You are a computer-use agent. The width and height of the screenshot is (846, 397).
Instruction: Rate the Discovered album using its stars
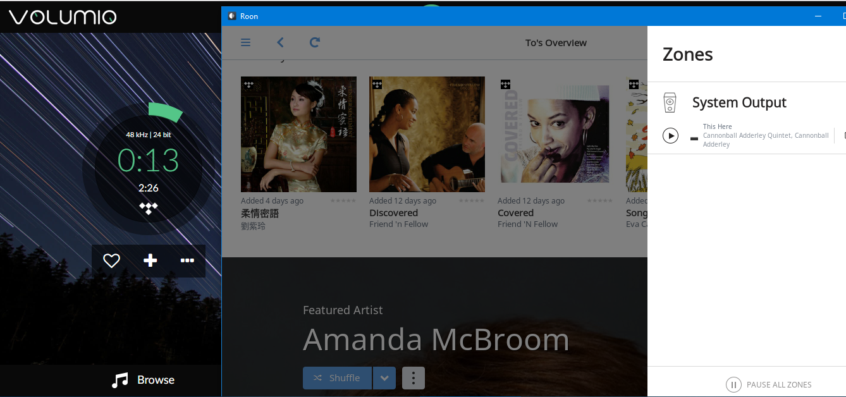472,201
